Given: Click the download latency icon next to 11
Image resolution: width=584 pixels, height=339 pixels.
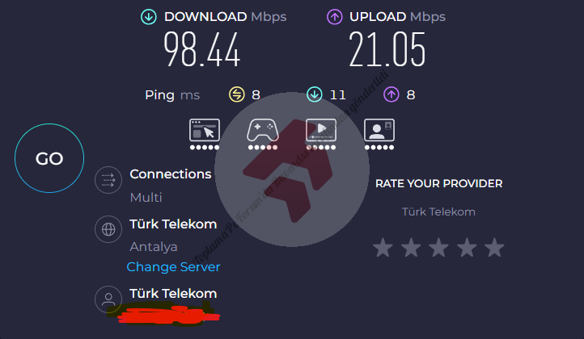Looking at the screenshot, I should click(315, 94).
